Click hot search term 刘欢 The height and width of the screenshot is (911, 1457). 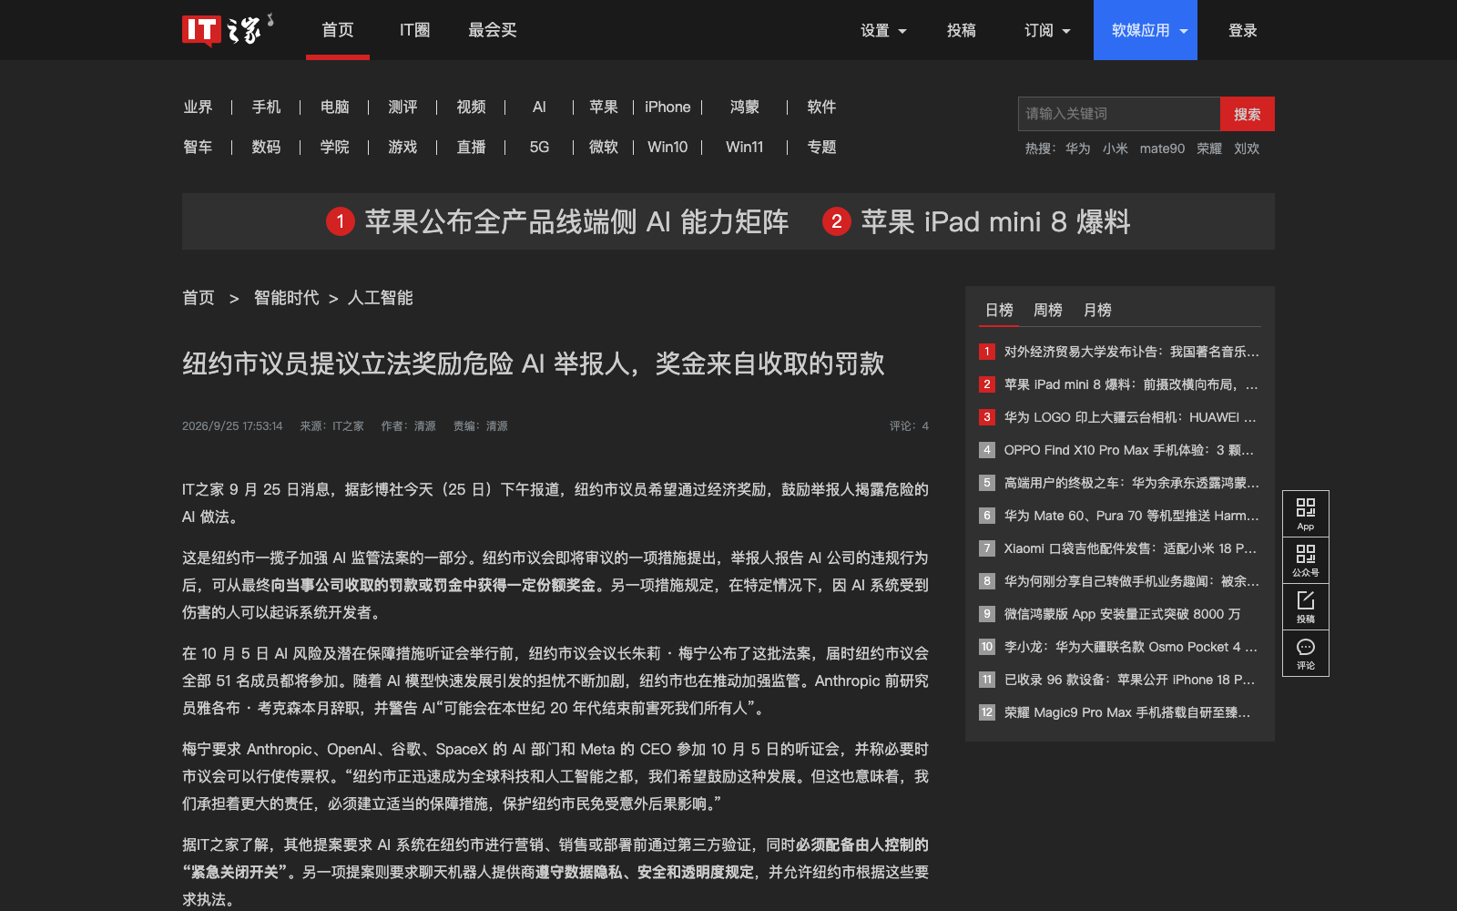1247,148
